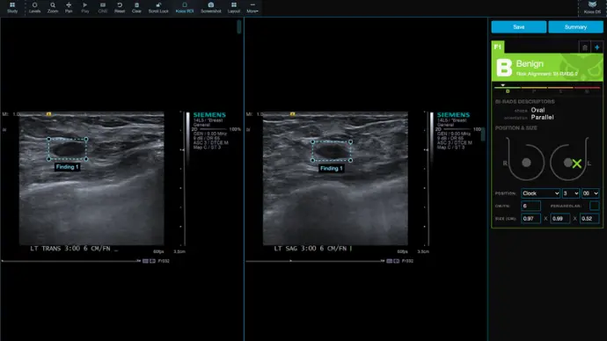
Task: Click the right viewport cine progress bar
Action: [315, 261]
